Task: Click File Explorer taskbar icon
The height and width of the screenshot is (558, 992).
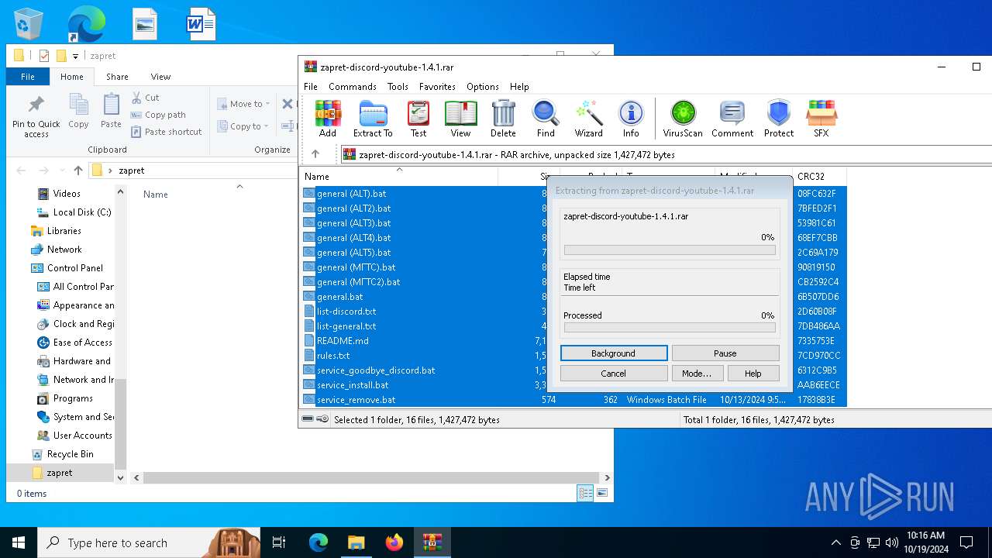Action: (356, 542)
